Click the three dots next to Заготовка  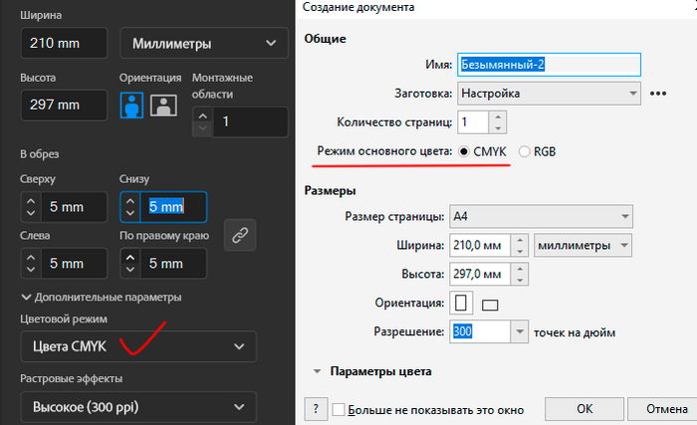pyautogui.click(x=657, y=94)
